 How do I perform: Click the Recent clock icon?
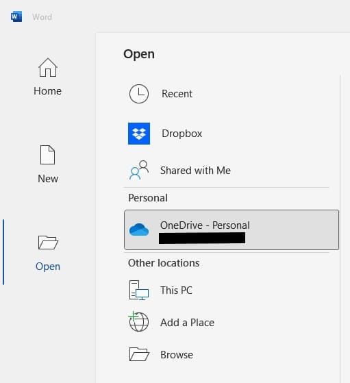[x=139, y=94]
